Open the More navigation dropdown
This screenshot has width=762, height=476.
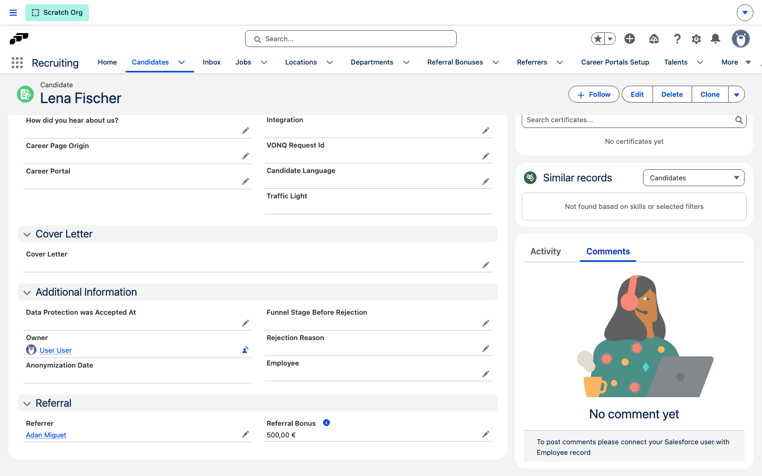point(736,62)
